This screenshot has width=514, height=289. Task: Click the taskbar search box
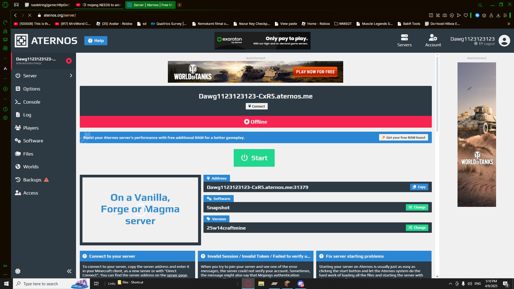51,284
